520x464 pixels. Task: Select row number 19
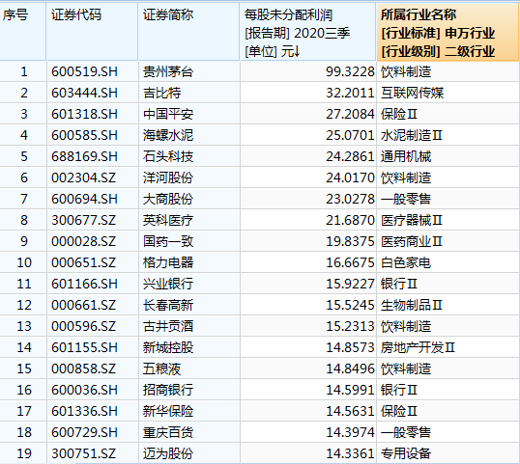(23, 453)
